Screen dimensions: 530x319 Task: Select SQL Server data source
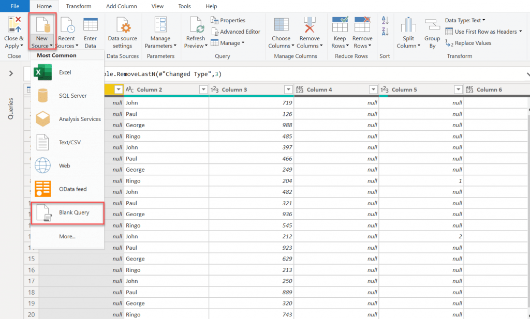click(67, 96)
